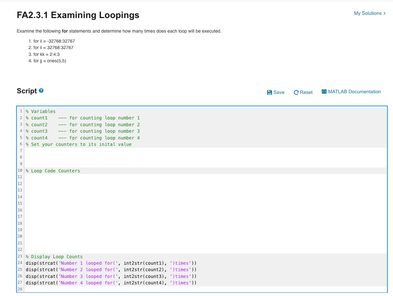Click the Reset text label
This screenshot has height=296, width=393.
pyautogui.click(x=306, y=92)
